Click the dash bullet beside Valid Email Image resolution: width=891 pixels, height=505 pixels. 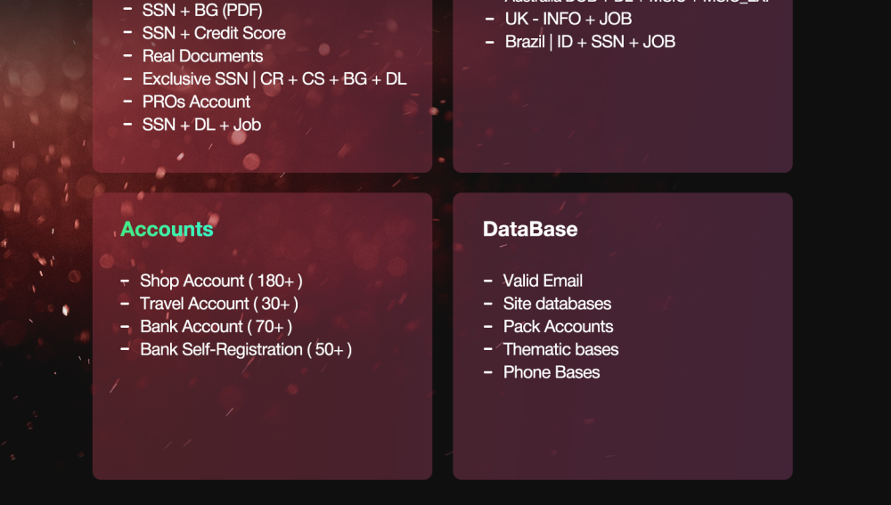tap(488, 281)
